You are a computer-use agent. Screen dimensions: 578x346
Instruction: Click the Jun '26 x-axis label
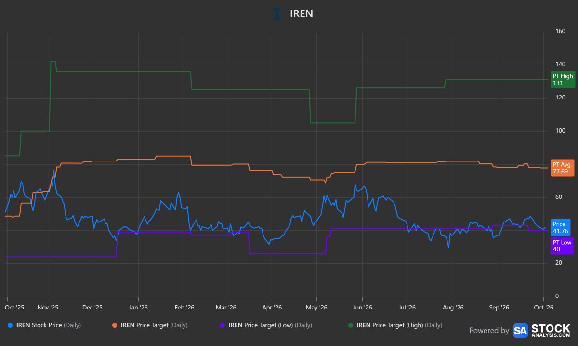363,307
